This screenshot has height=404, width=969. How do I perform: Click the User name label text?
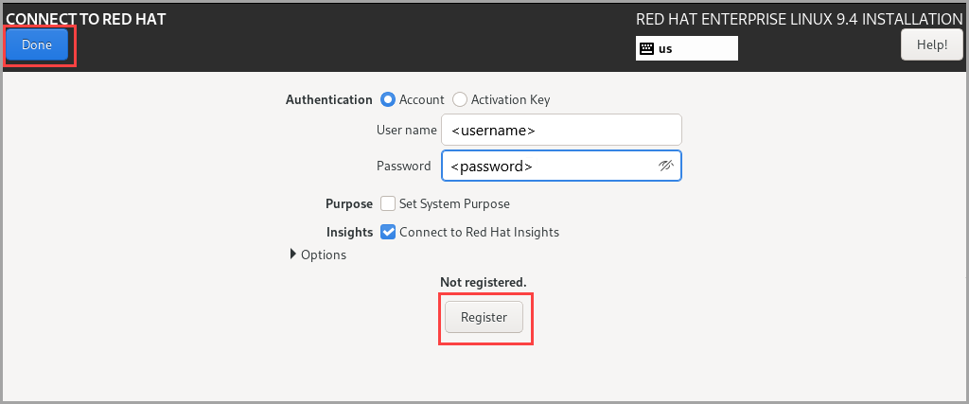(x=406, y=130)
